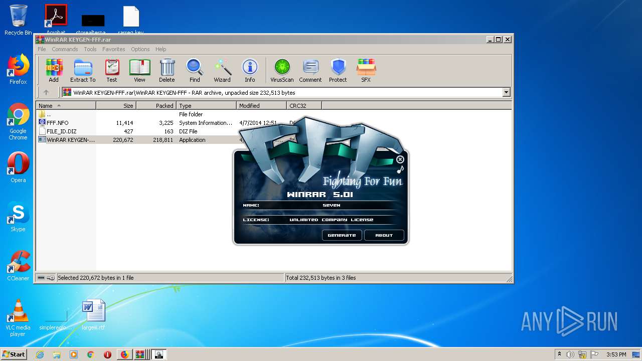Sort by Type column header

click(206, 105)
